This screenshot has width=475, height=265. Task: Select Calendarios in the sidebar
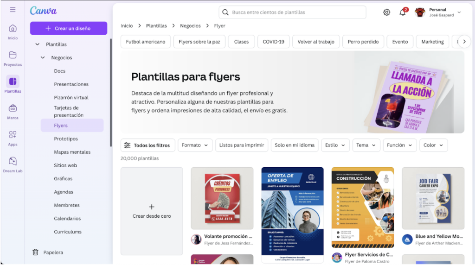67,218
